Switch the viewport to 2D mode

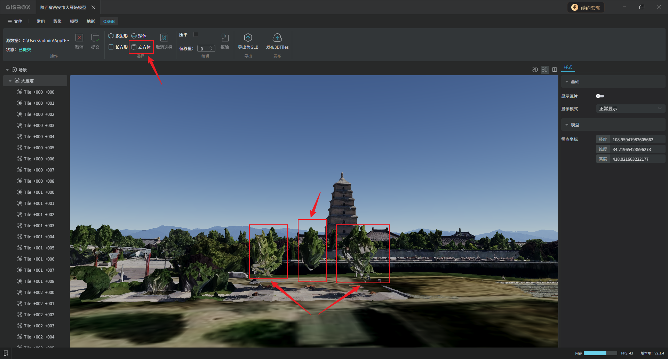(x=535, y=70)
